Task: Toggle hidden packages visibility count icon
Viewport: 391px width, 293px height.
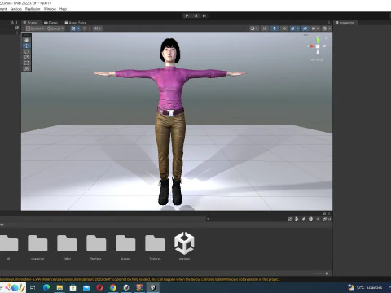Action: tap(327, 219)
